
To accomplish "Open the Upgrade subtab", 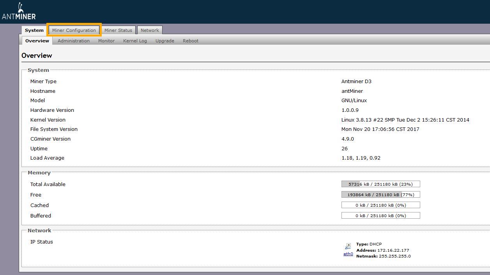I will pos(165,41).
